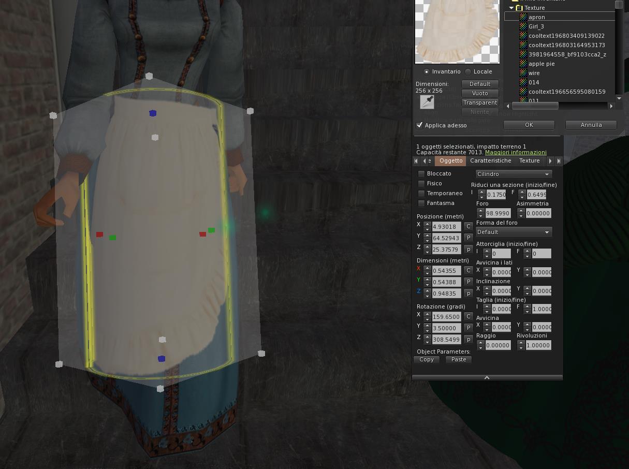Image resolution: width=629 pixels, height=469 pixels.
Task: Click the apron texture preview thumbnail
Action: [457, 31]
